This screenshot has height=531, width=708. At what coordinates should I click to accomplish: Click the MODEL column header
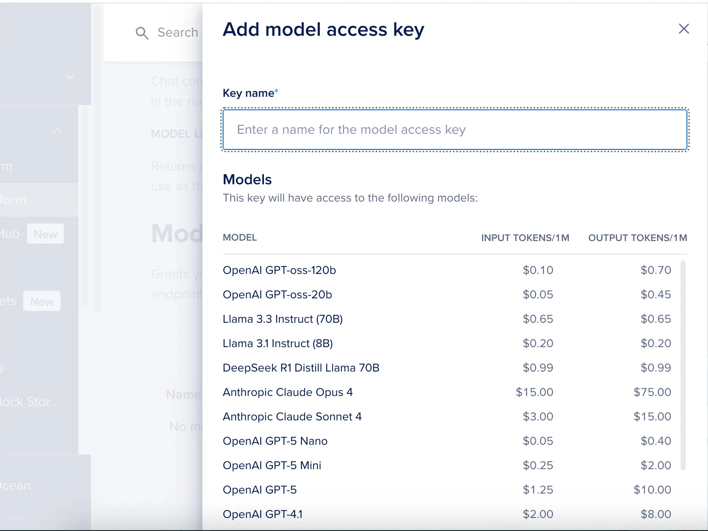[x=240, y=238]
